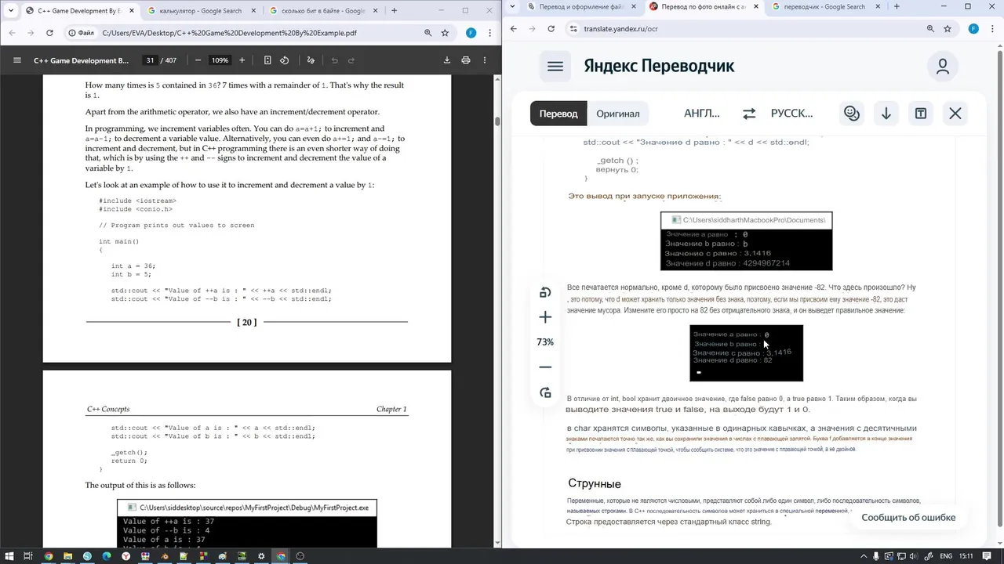Screen dimensions: 1004x564
Task: Switch to 'сколько бит в байте' tab
Action: (322, 11)
